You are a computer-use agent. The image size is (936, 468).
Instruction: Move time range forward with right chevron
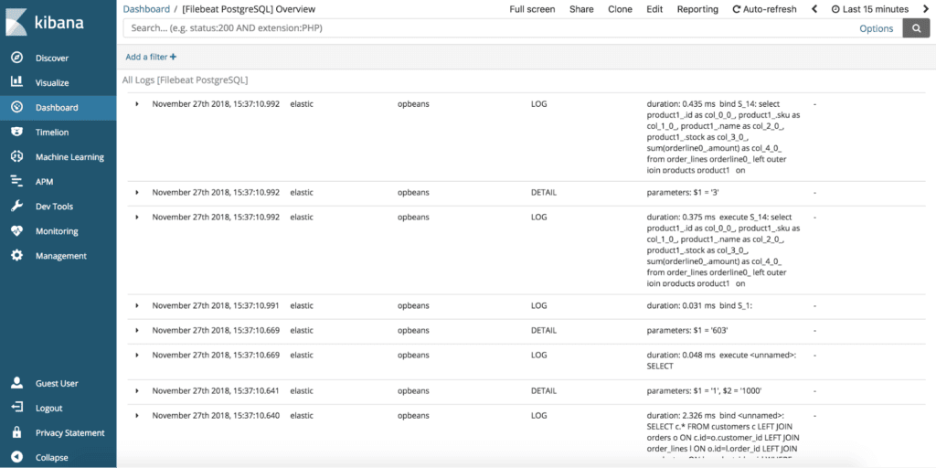[924, 9]
